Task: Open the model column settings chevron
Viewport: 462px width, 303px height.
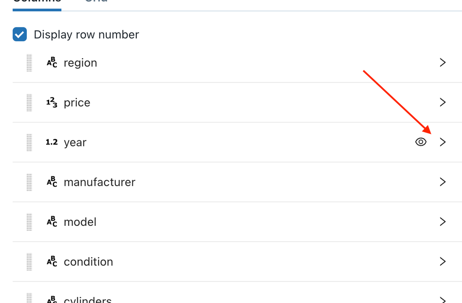Action: click(x=443, y=222)
